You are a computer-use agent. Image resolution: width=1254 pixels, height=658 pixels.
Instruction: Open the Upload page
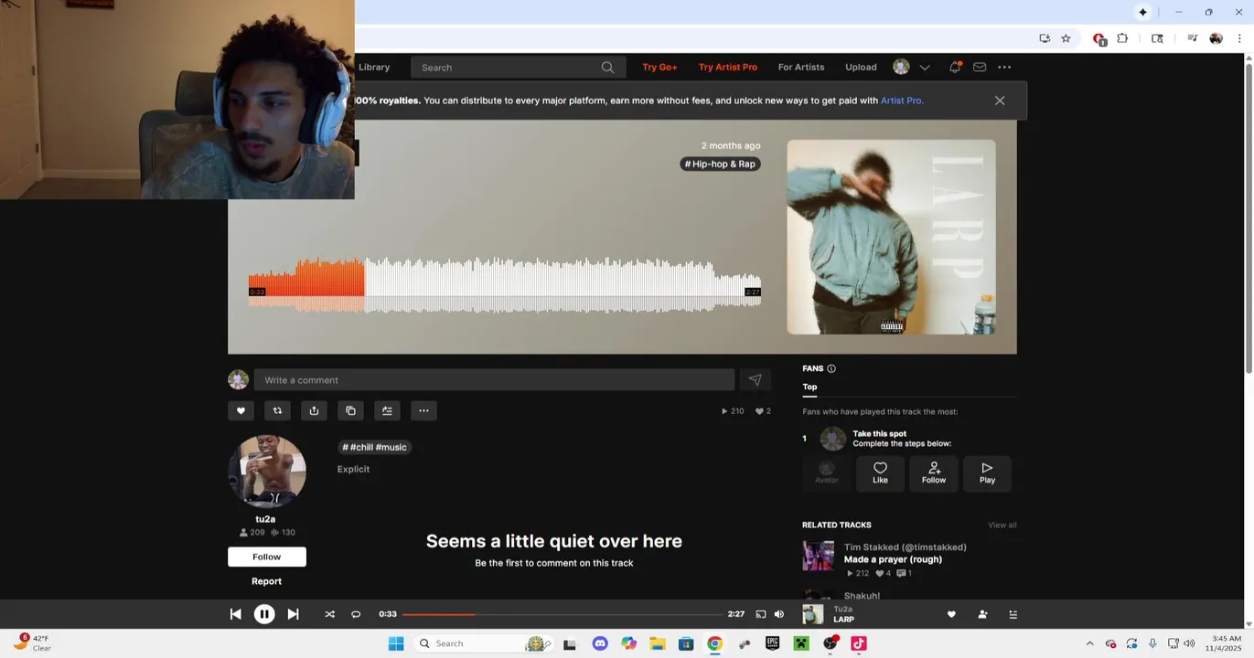coord(861,67)
